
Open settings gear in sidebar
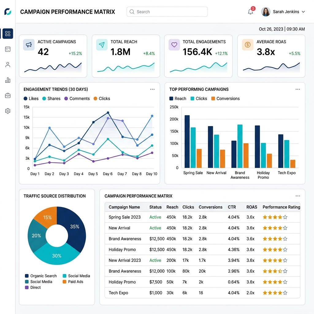(x=8, y=111)
